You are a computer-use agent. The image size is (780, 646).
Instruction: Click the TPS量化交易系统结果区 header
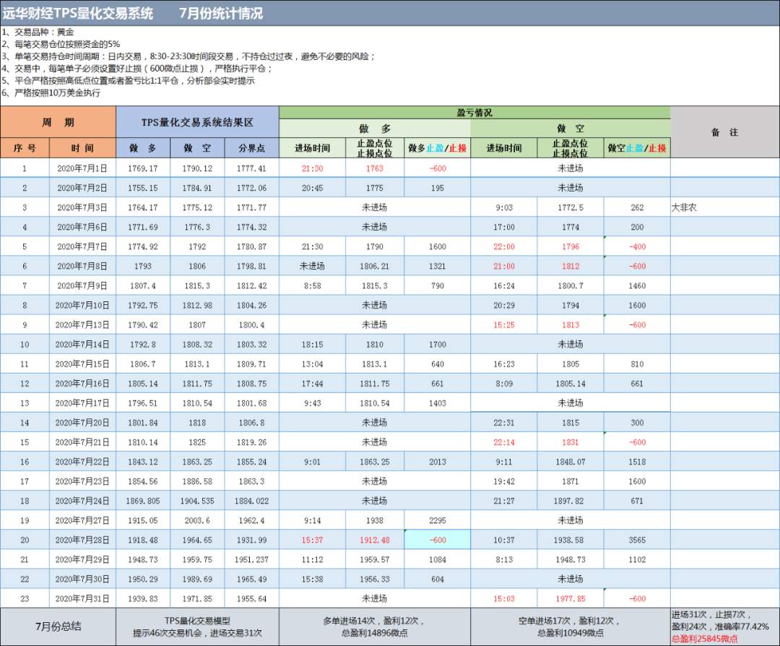(197, 122)
